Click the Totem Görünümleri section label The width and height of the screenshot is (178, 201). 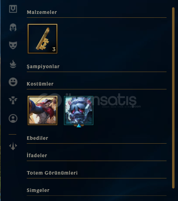click(52, 173)
